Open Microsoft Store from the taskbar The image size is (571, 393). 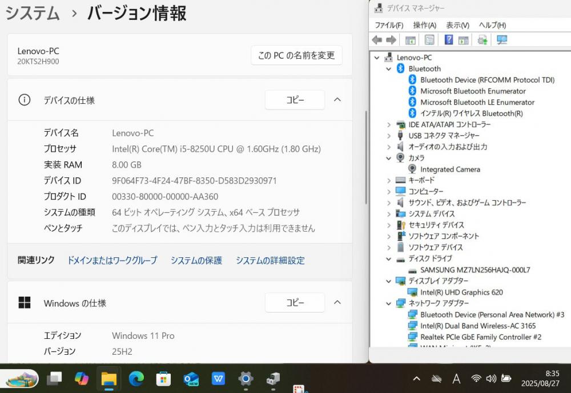click(x=163, y=379)
